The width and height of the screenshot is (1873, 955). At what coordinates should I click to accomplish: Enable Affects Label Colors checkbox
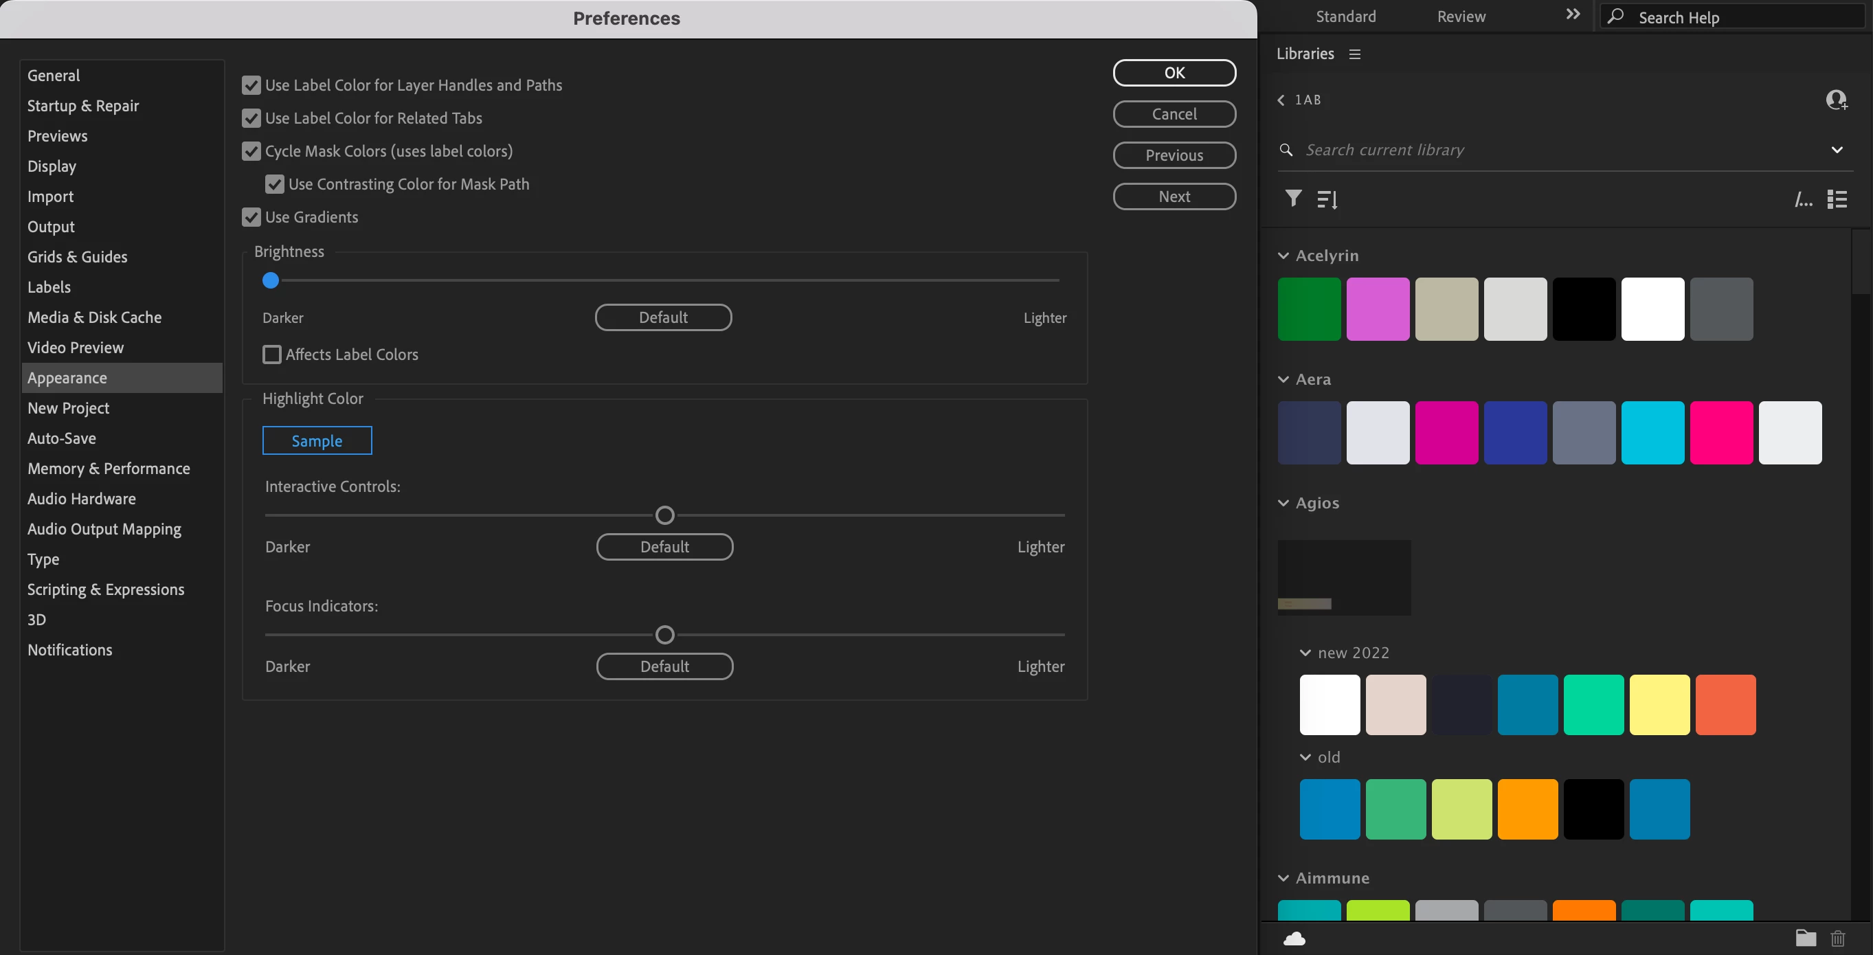click(272, 355)
